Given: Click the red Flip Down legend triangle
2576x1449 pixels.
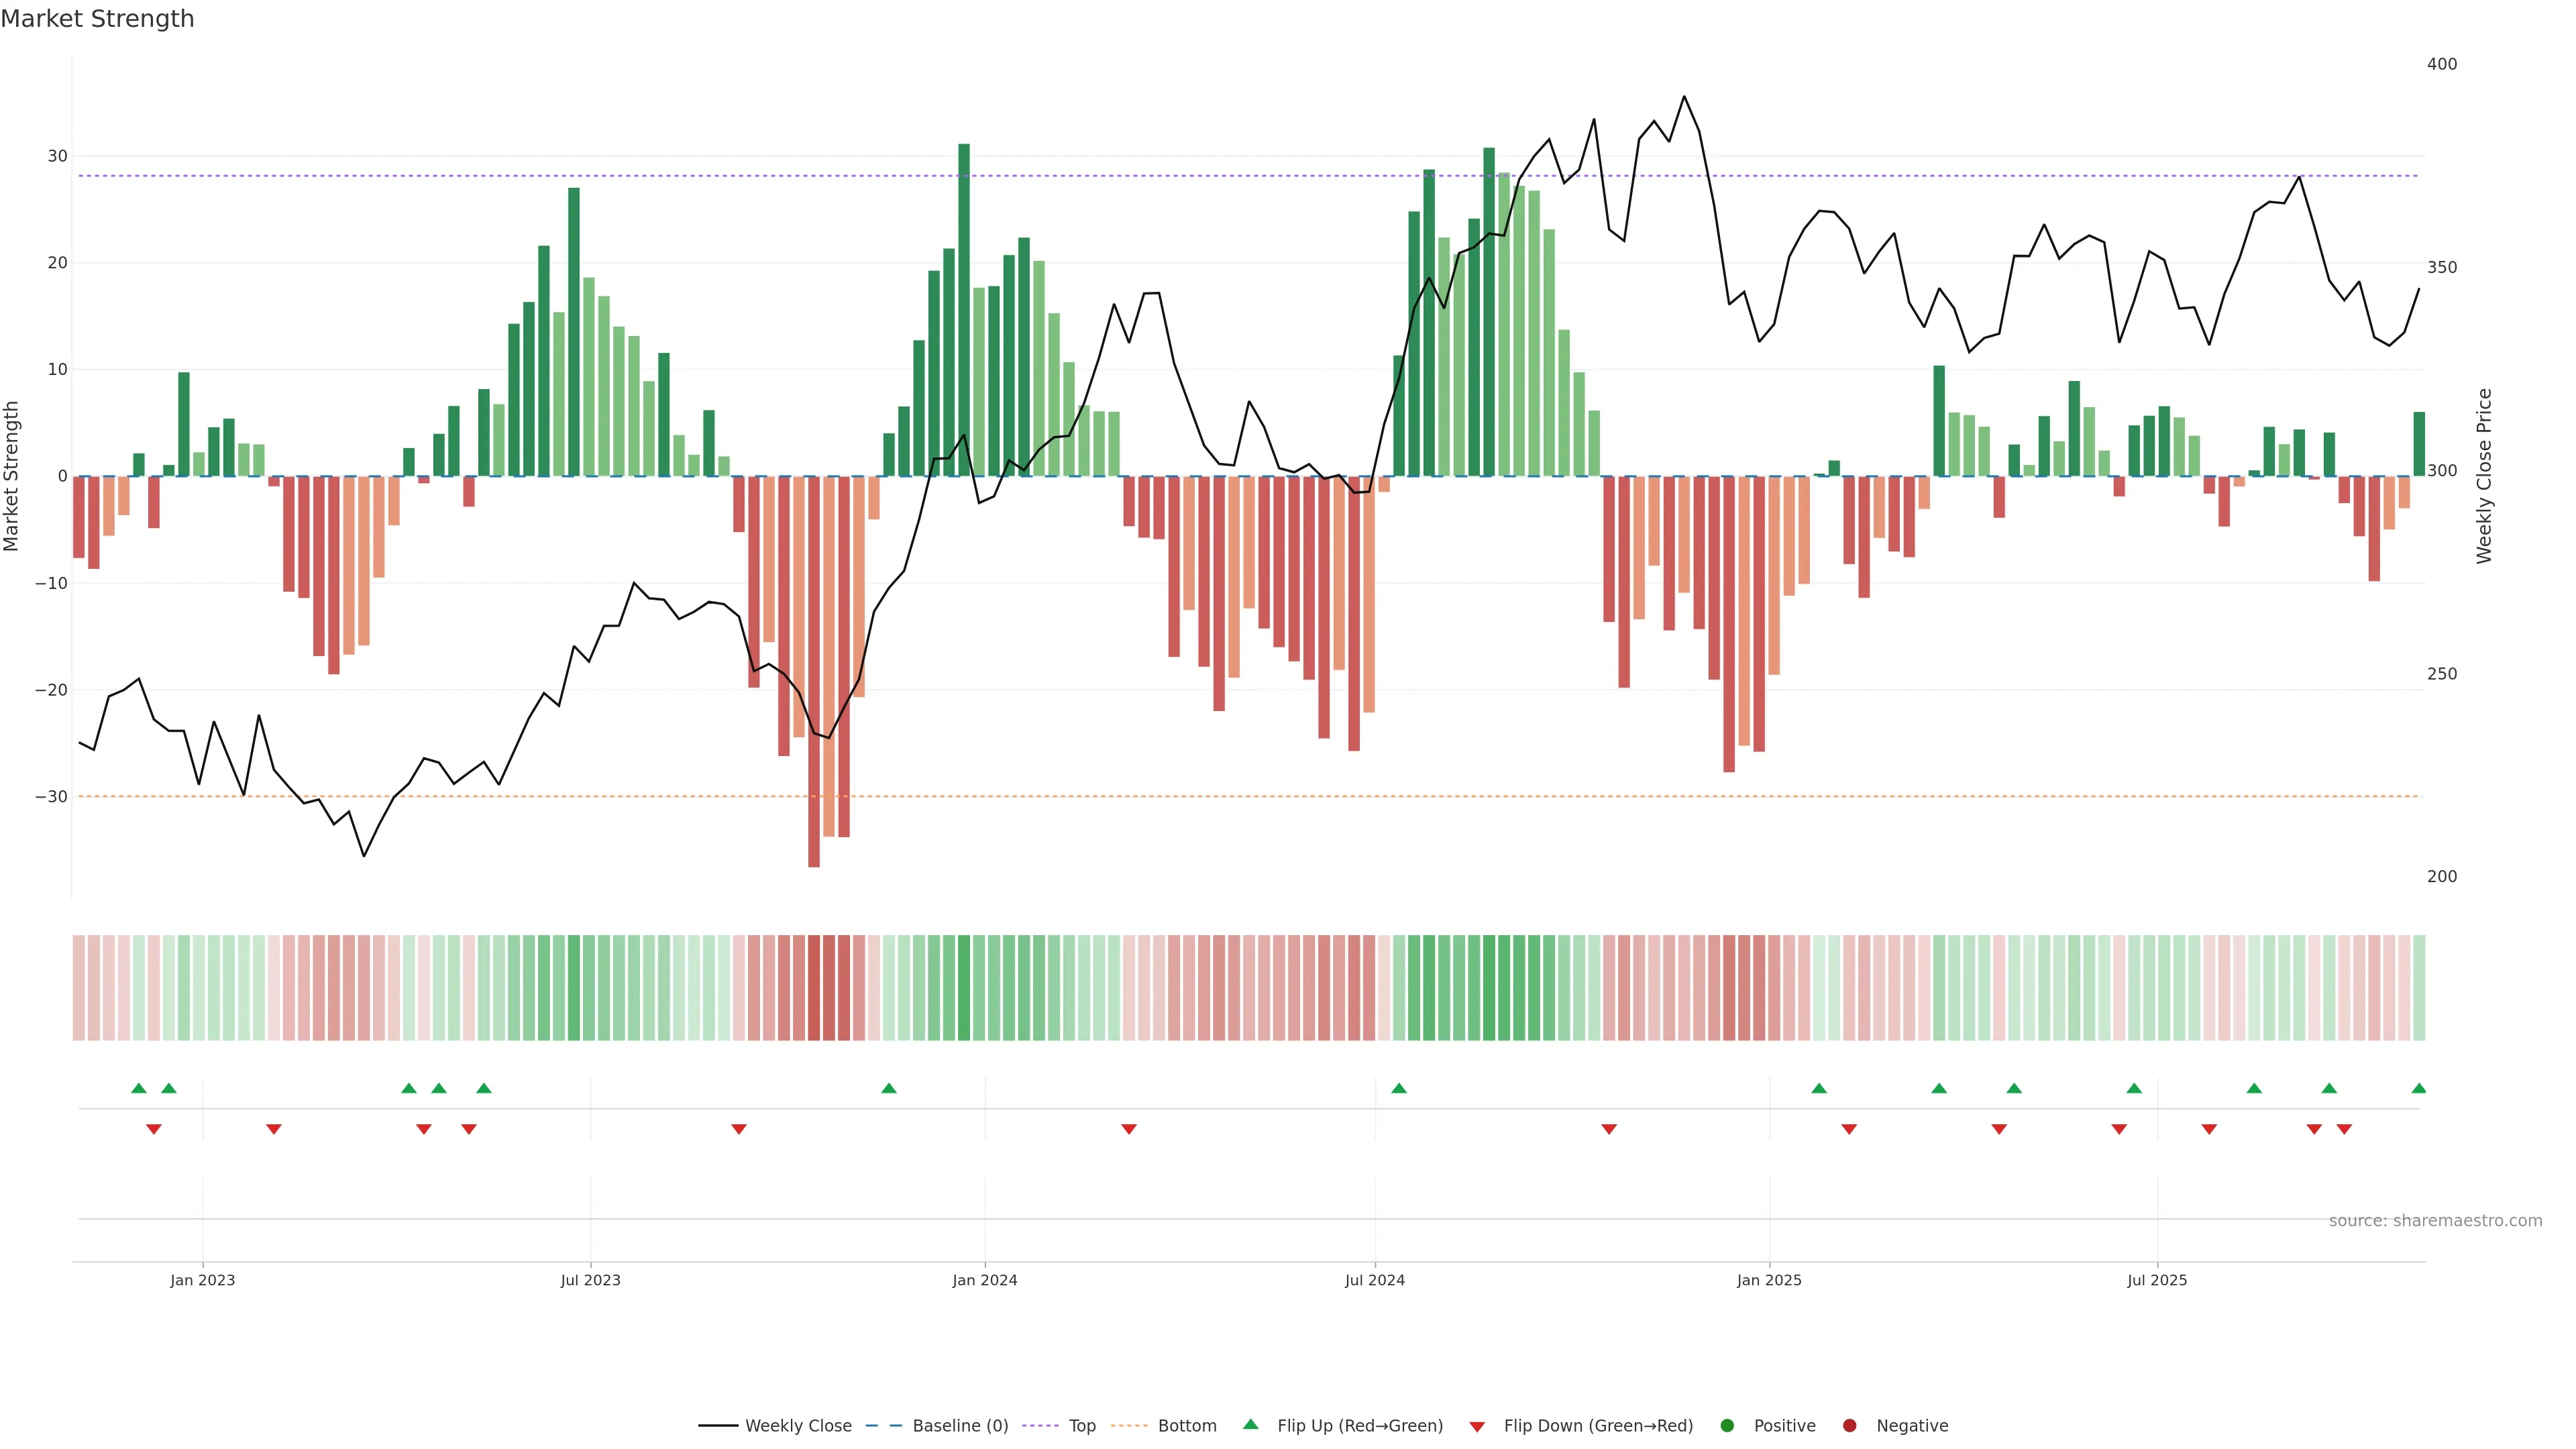Looking at the screenshot, I should tap(1477, 1427).
